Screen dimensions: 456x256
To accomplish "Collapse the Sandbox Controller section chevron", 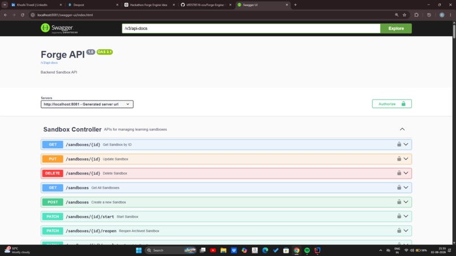I will point(402,129).
